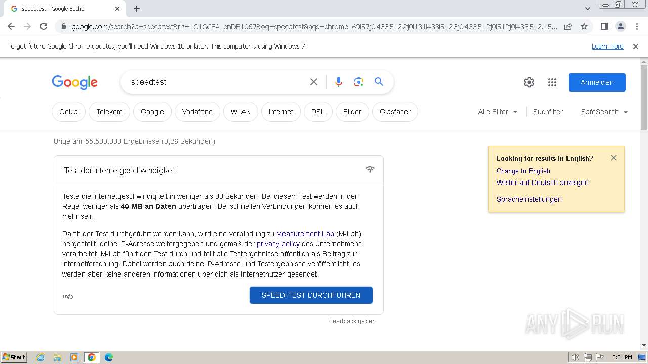Reload the current page
Image resolution: width=648 pixels, height=364 pixels.
(44, 26)
